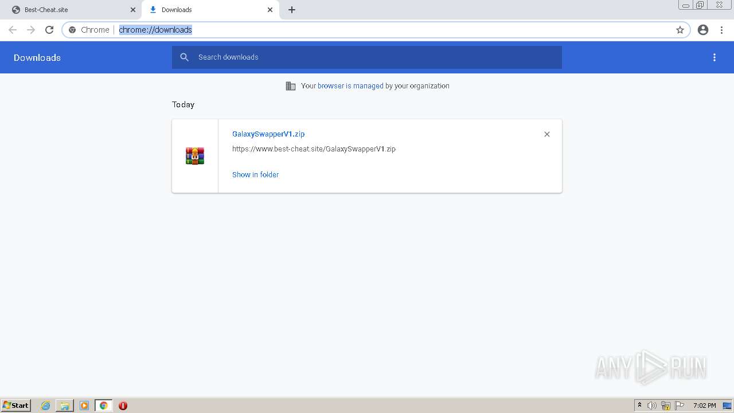Switch to the Best-Cheat.site tab

click(x=72, y=10)
